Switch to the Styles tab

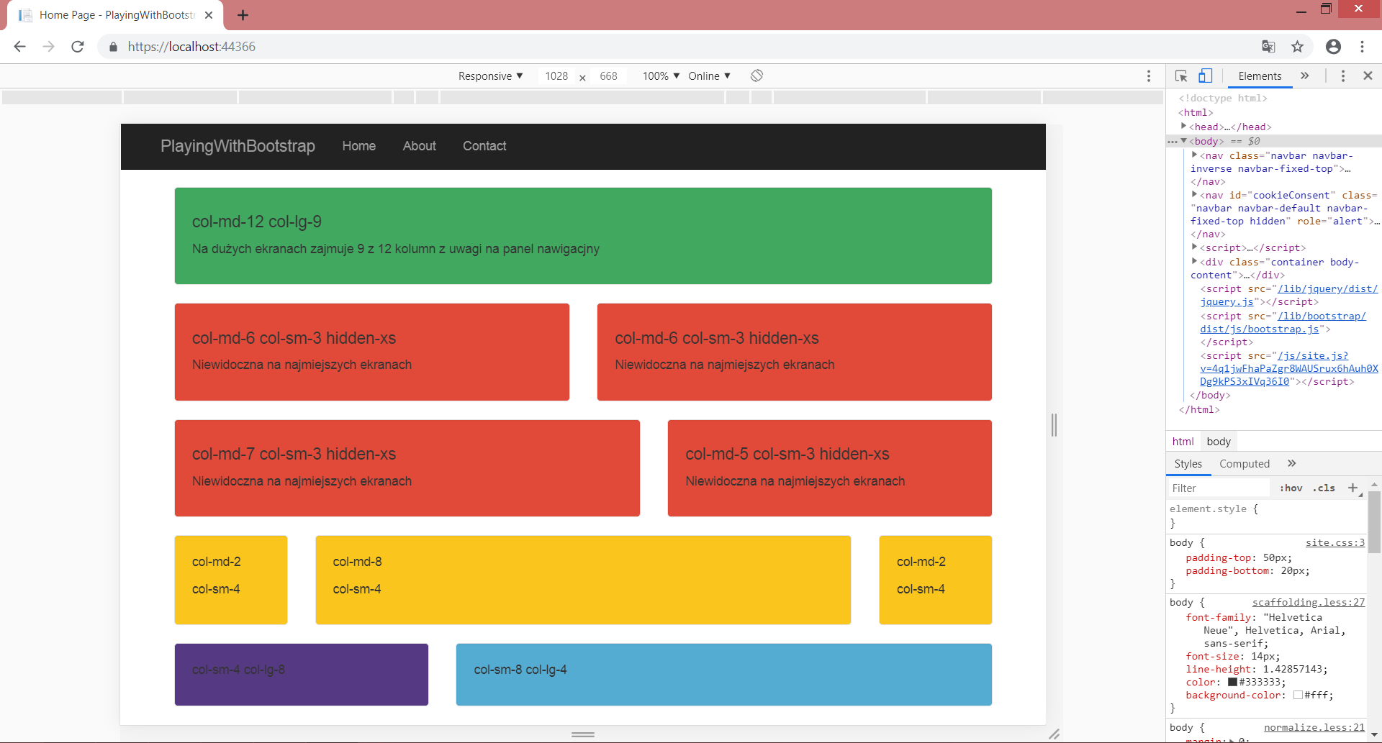(x=1188, y=464)
